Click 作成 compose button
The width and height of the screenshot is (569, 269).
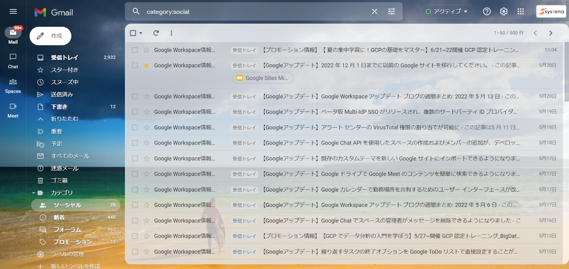pos(50,36)
